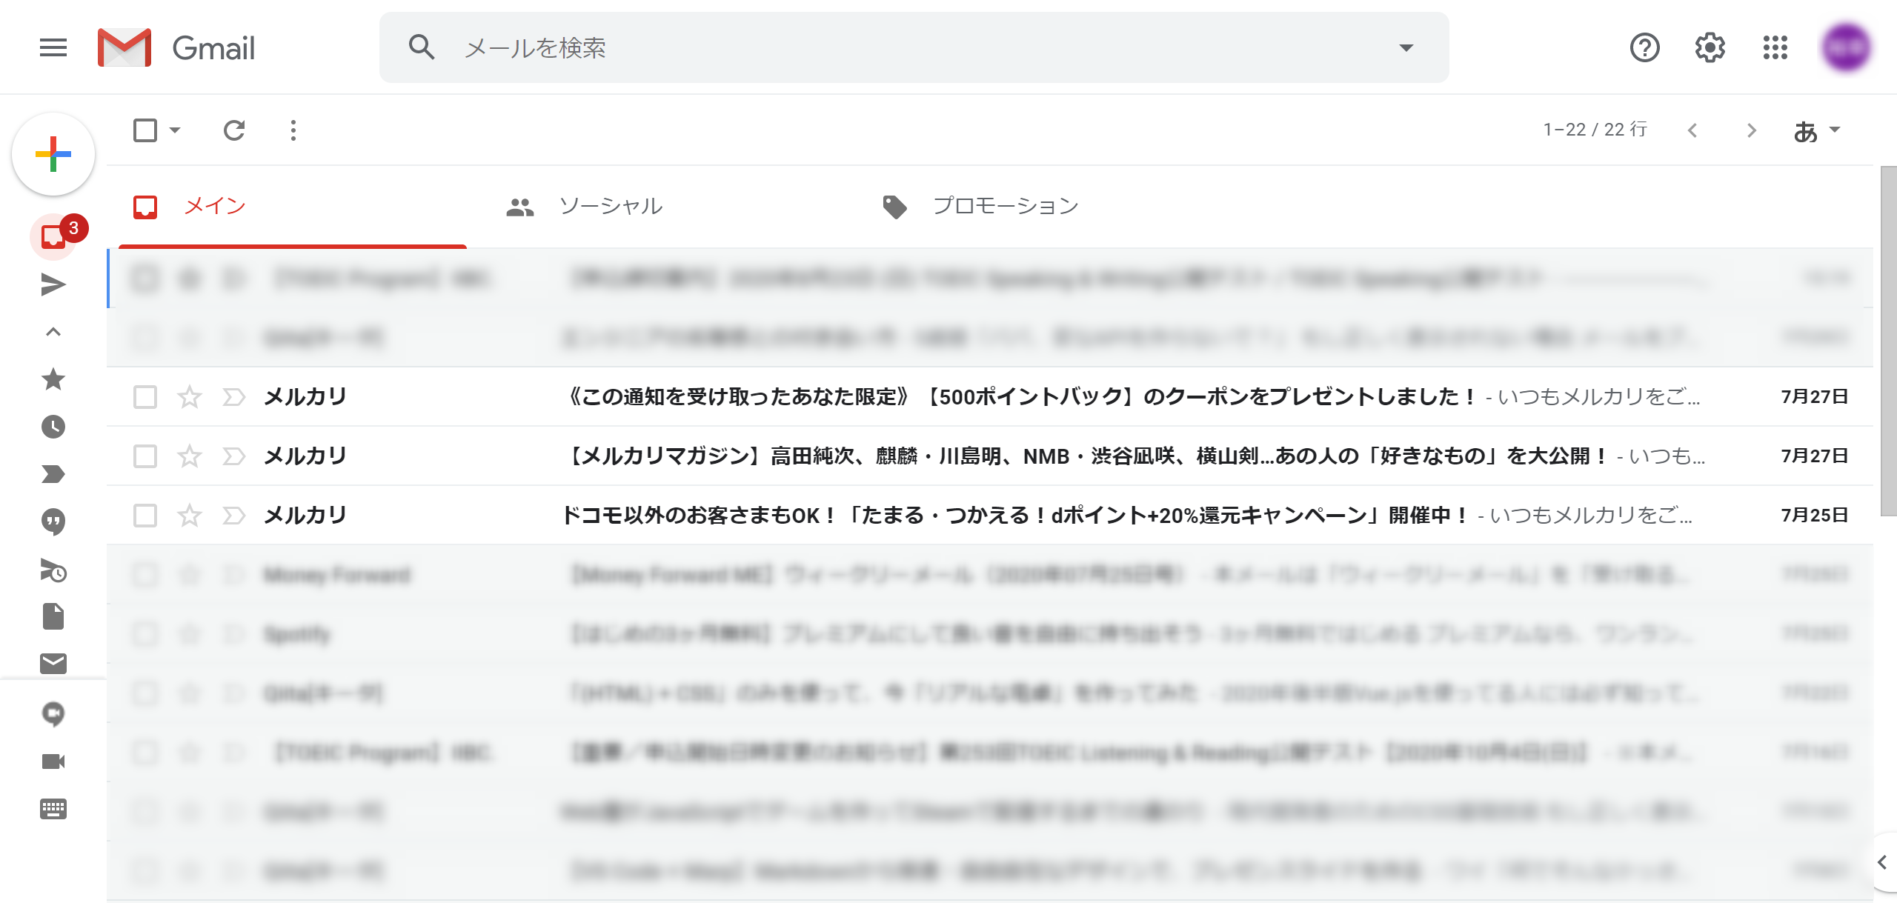
Task: Go to the older page arrow
Action: [1752, 130]
